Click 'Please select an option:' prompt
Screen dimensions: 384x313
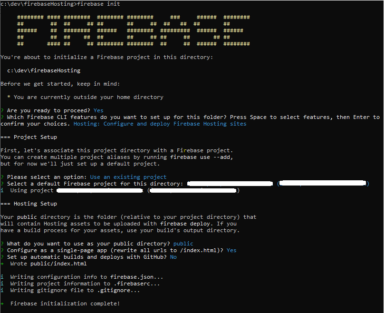point(47,177)
